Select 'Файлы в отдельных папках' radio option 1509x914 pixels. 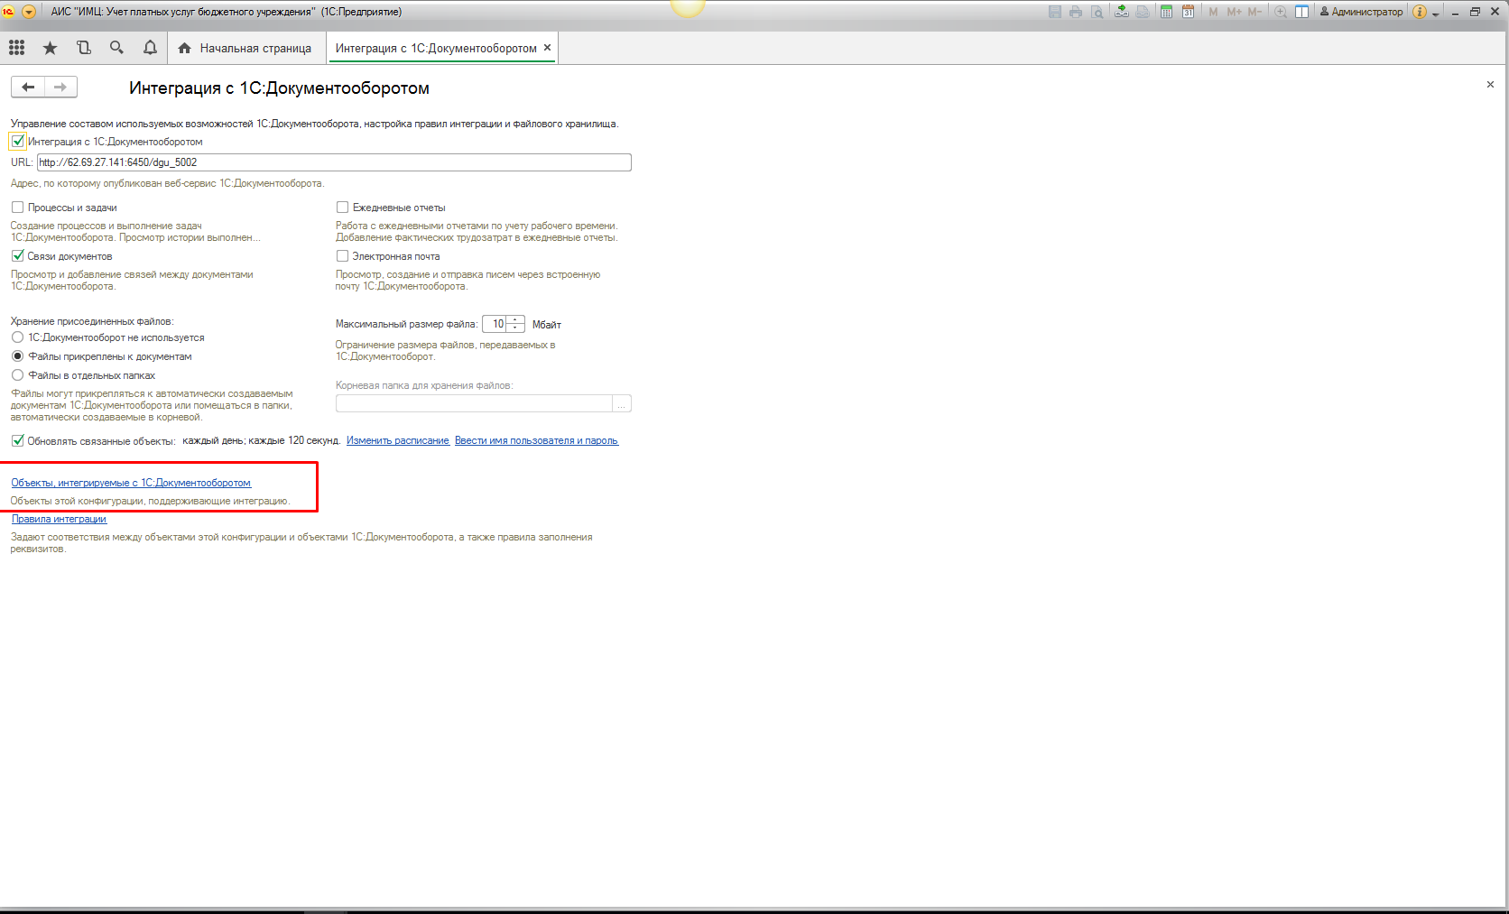pos(17,375)
